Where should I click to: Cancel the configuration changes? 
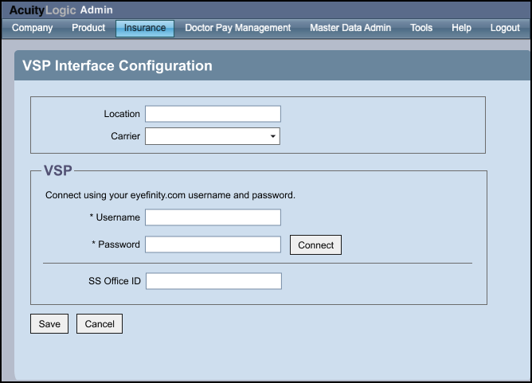coord(100,323)
